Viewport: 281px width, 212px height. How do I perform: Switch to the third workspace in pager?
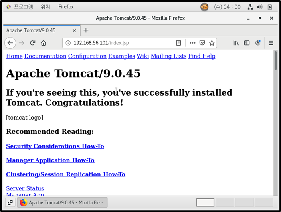(x=244, y=202)
